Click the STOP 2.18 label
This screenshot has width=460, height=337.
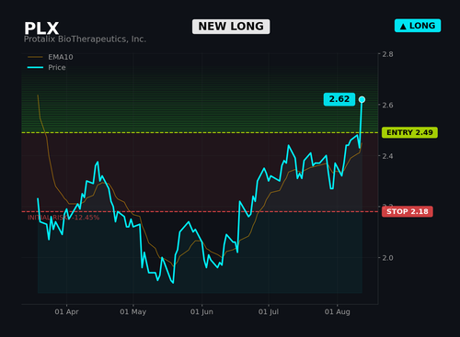click(x=408, y=211)
